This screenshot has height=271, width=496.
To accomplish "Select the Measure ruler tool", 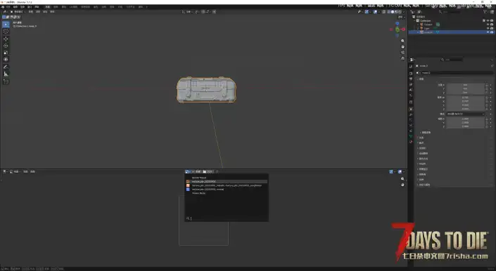I will 6,74.
